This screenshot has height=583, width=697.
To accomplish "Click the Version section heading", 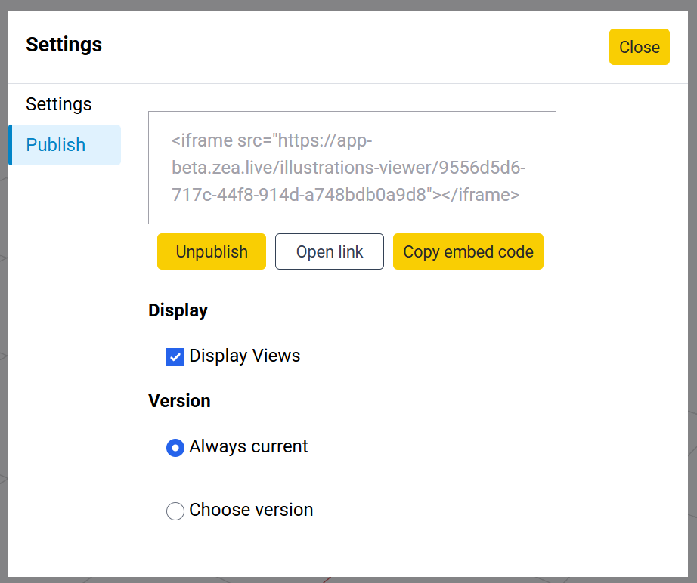I will coord(179,401).
